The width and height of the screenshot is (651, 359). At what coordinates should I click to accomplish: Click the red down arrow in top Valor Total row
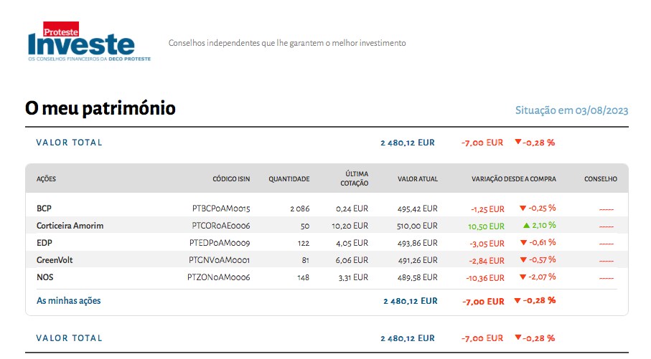coord(518,143)
